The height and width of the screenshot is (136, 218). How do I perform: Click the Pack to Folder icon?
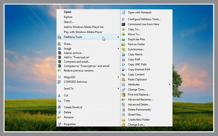pos(124,44)
